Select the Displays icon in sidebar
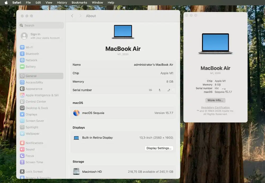This screenshot has width=265, height=183. (x=22, y=114)
